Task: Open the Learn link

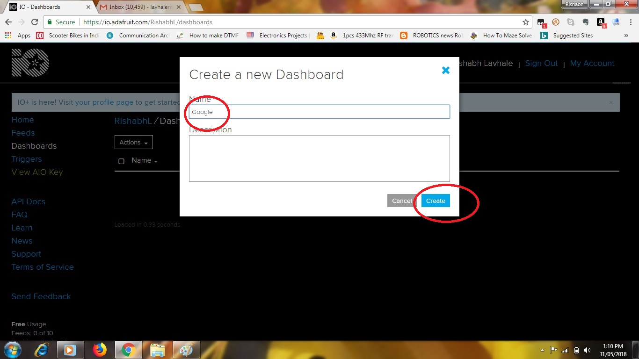Action: pyautogui.click(x=22, y=228)
